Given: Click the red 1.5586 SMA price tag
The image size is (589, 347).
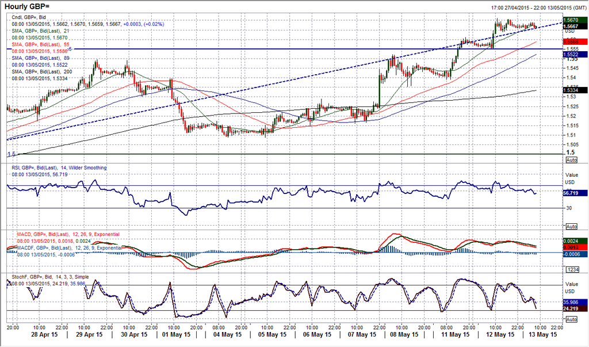Looking at the screenshot, I should point(575,41).
